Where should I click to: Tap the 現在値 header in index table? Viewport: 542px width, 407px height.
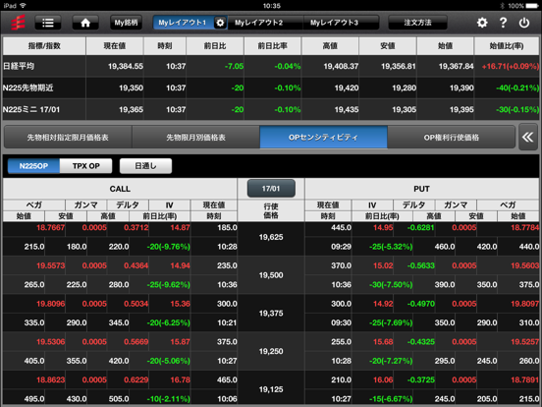pyautogui.click(x=115, y=46)
